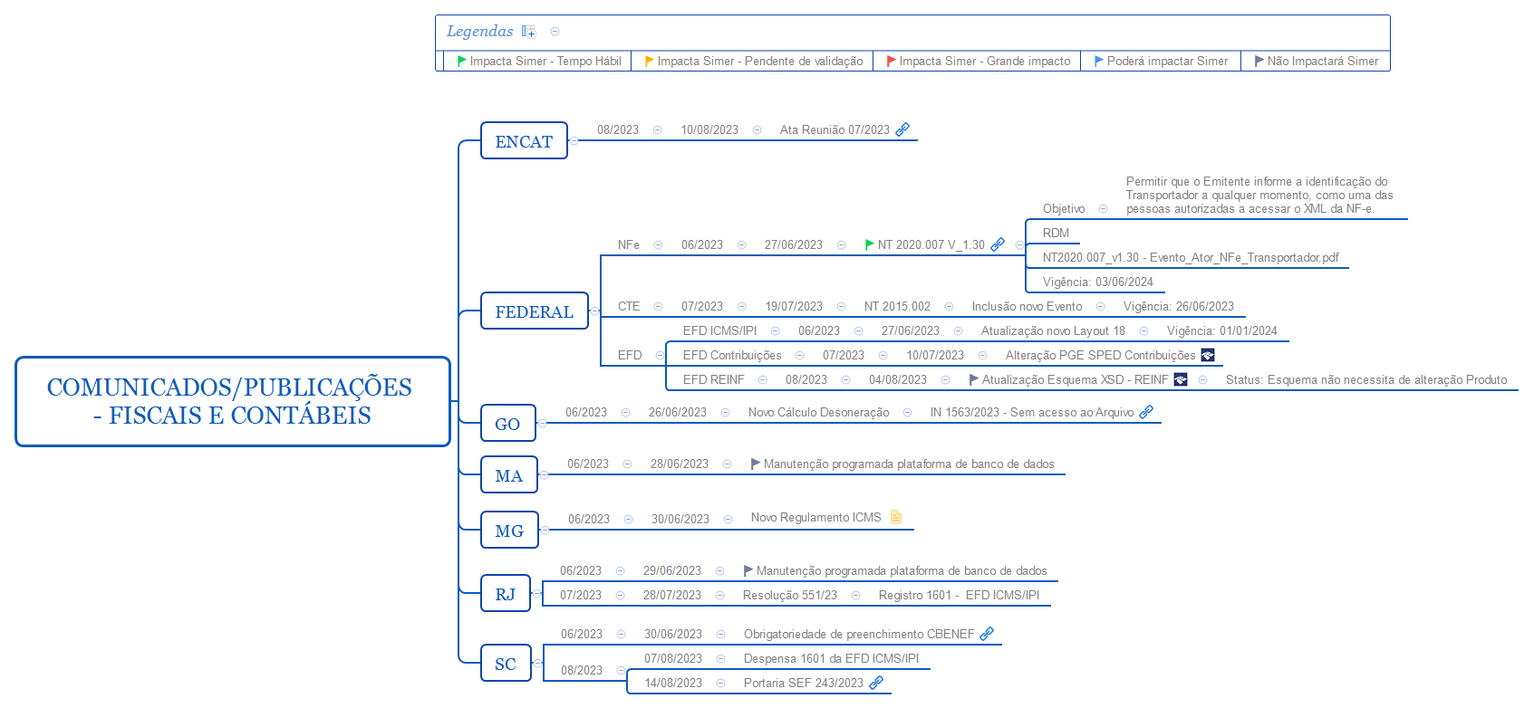This screenshot has height=708, width=1534.
Task: Select Registro 1601 - EFD ICMS/IPI node
Action: click(x=959, y=595)
